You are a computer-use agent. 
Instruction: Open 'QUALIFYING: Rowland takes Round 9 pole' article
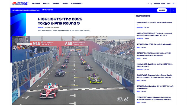(154, 76)
